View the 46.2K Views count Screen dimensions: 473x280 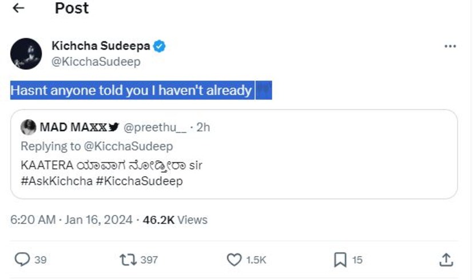click(174, 219)
